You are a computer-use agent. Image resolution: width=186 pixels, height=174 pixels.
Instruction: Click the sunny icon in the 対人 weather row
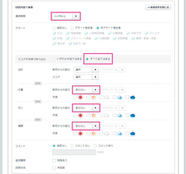click(x=80, y=115)
